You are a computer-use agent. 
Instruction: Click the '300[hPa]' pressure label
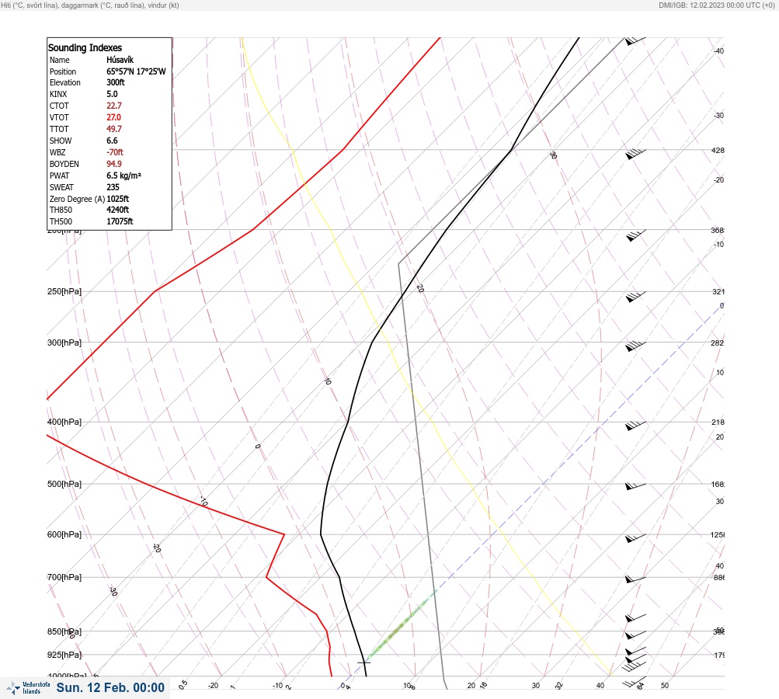pos(64,343)
